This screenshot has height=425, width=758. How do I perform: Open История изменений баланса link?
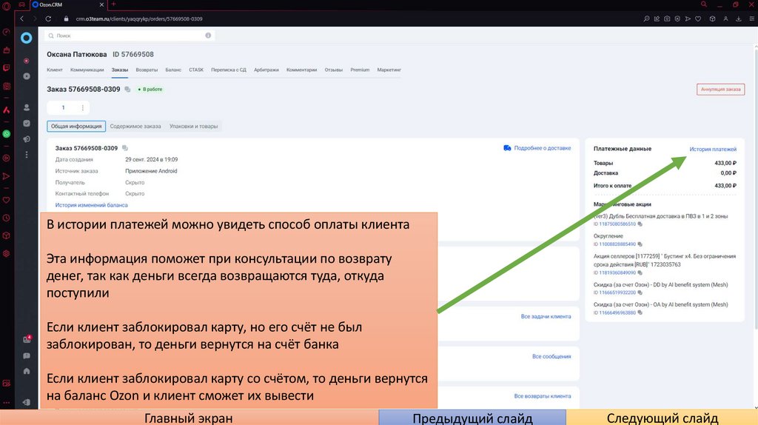tap(91, 205)
